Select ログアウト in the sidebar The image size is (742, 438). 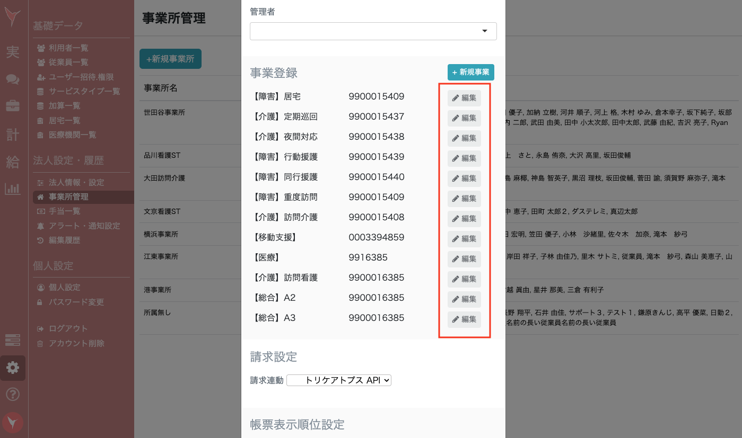click(68, 329)
